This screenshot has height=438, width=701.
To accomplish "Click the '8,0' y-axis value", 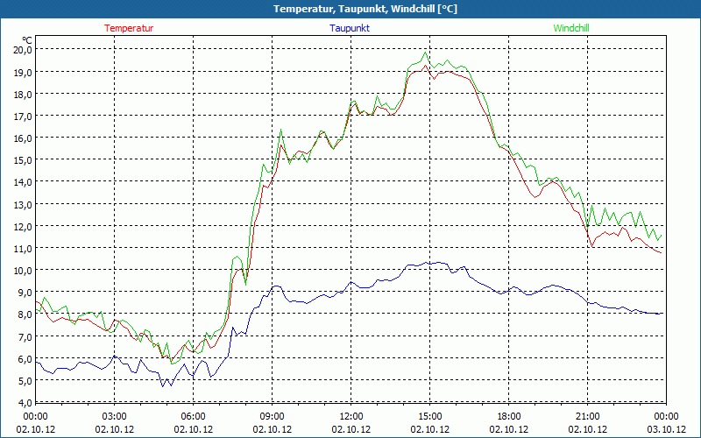I will [x=25, y=314].
